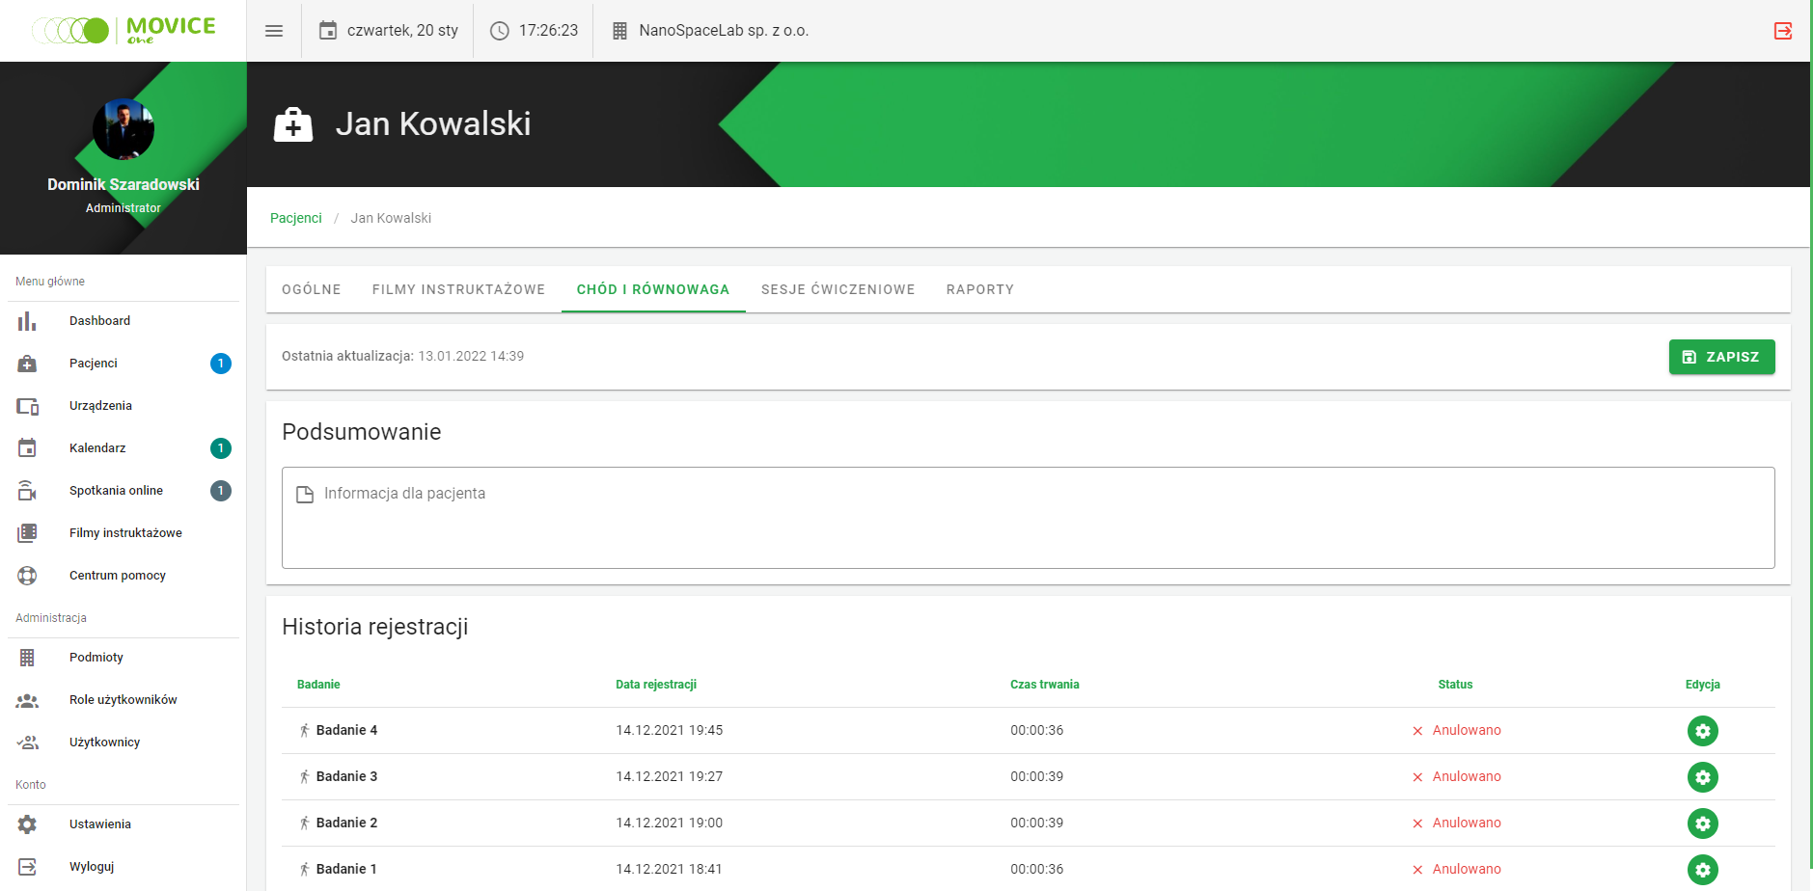Image resolution: width=1813 pixels, height=891 pixels.
Task: Click the user profile avatar picture
Action: pyautogui.click(x=124, y=129)
